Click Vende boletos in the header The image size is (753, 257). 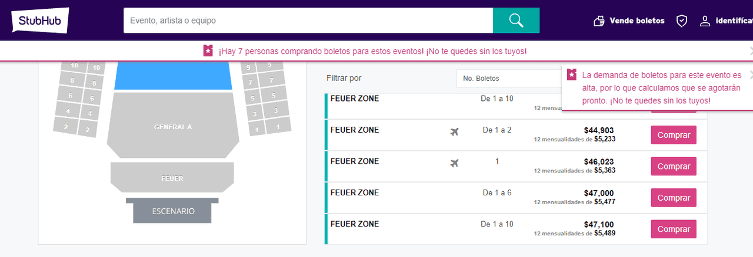coord(637,21)
